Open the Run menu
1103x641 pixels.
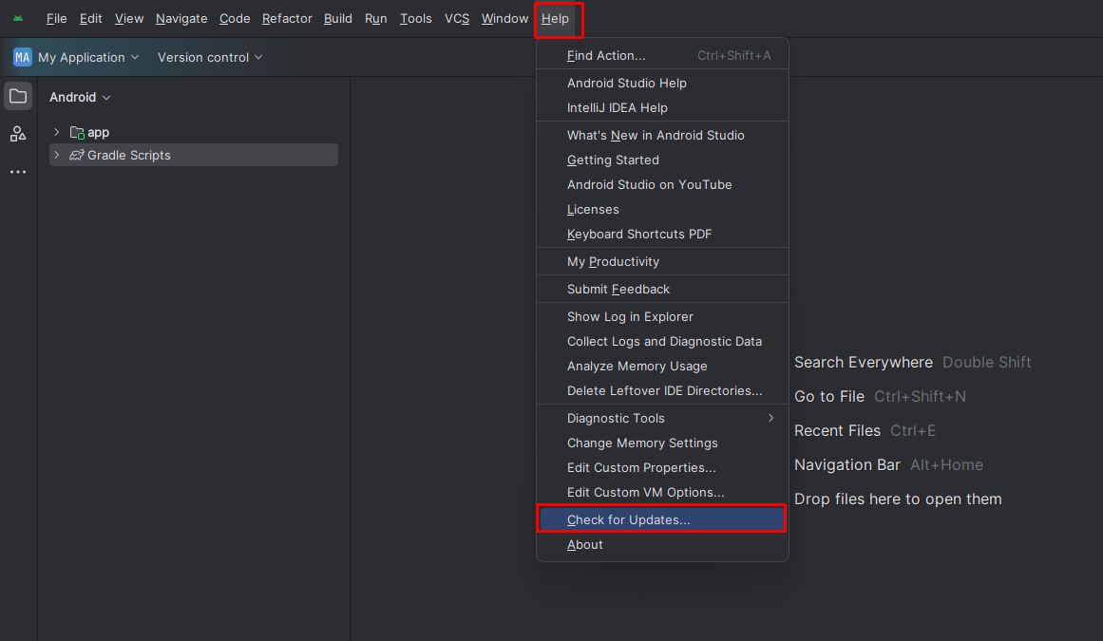(375, 18)
